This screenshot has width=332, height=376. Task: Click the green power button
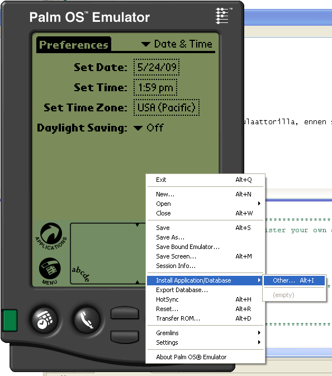coord(10,321)
